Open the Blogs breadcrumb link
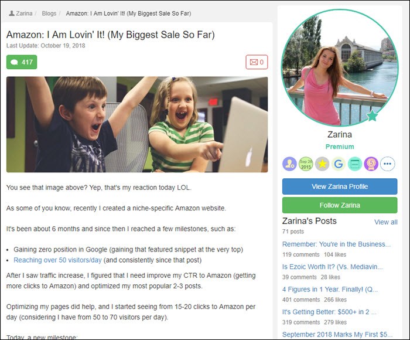The image size is (410, 340). 49,13
